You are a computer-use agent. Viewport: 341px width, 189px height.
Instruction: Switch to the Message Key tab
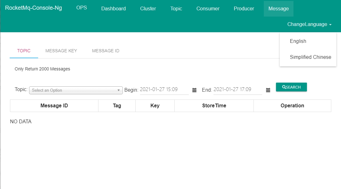point(61,51)
